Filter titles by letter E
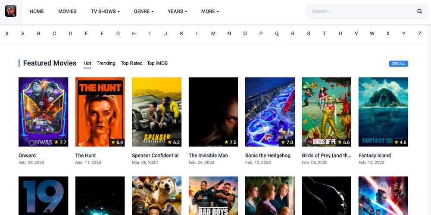 86,34
